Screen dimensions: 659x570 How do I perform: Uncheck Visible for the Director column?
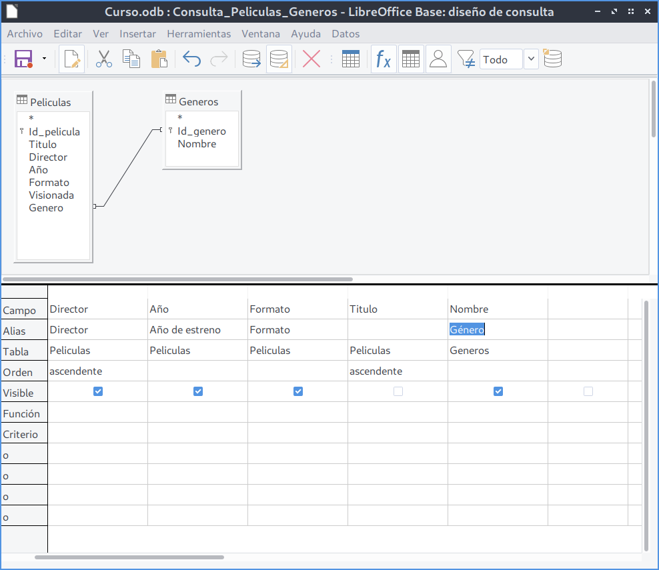[98, 392]
